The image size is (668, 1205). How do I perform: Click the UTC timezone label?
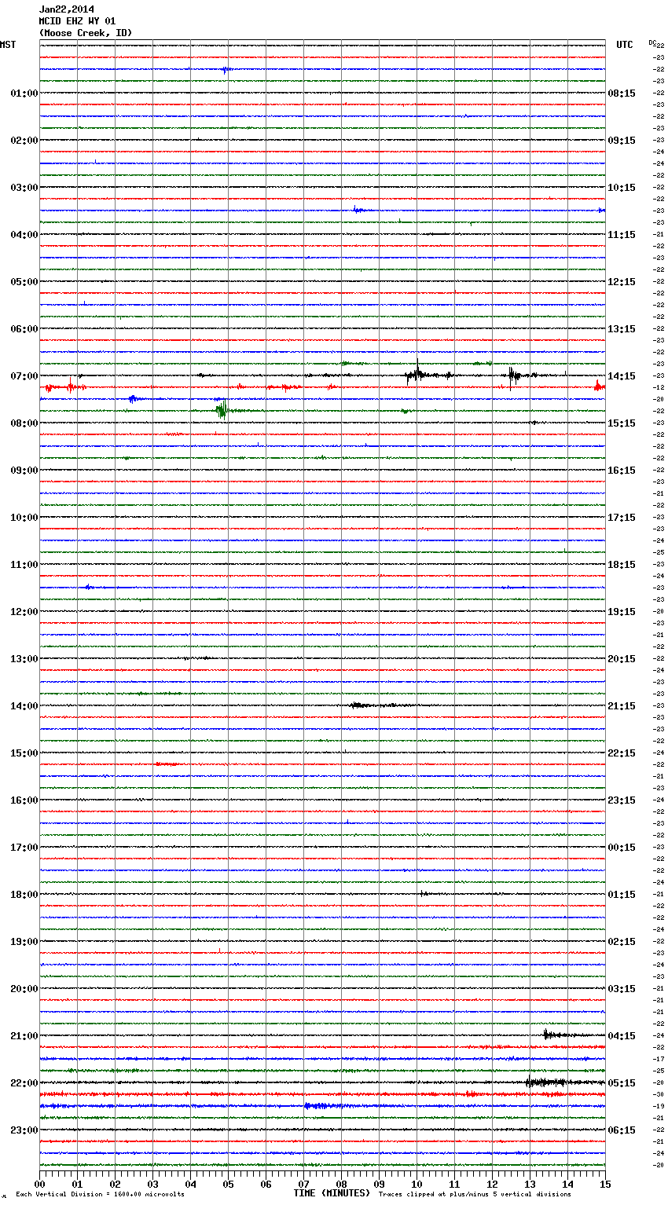point(625,45)
